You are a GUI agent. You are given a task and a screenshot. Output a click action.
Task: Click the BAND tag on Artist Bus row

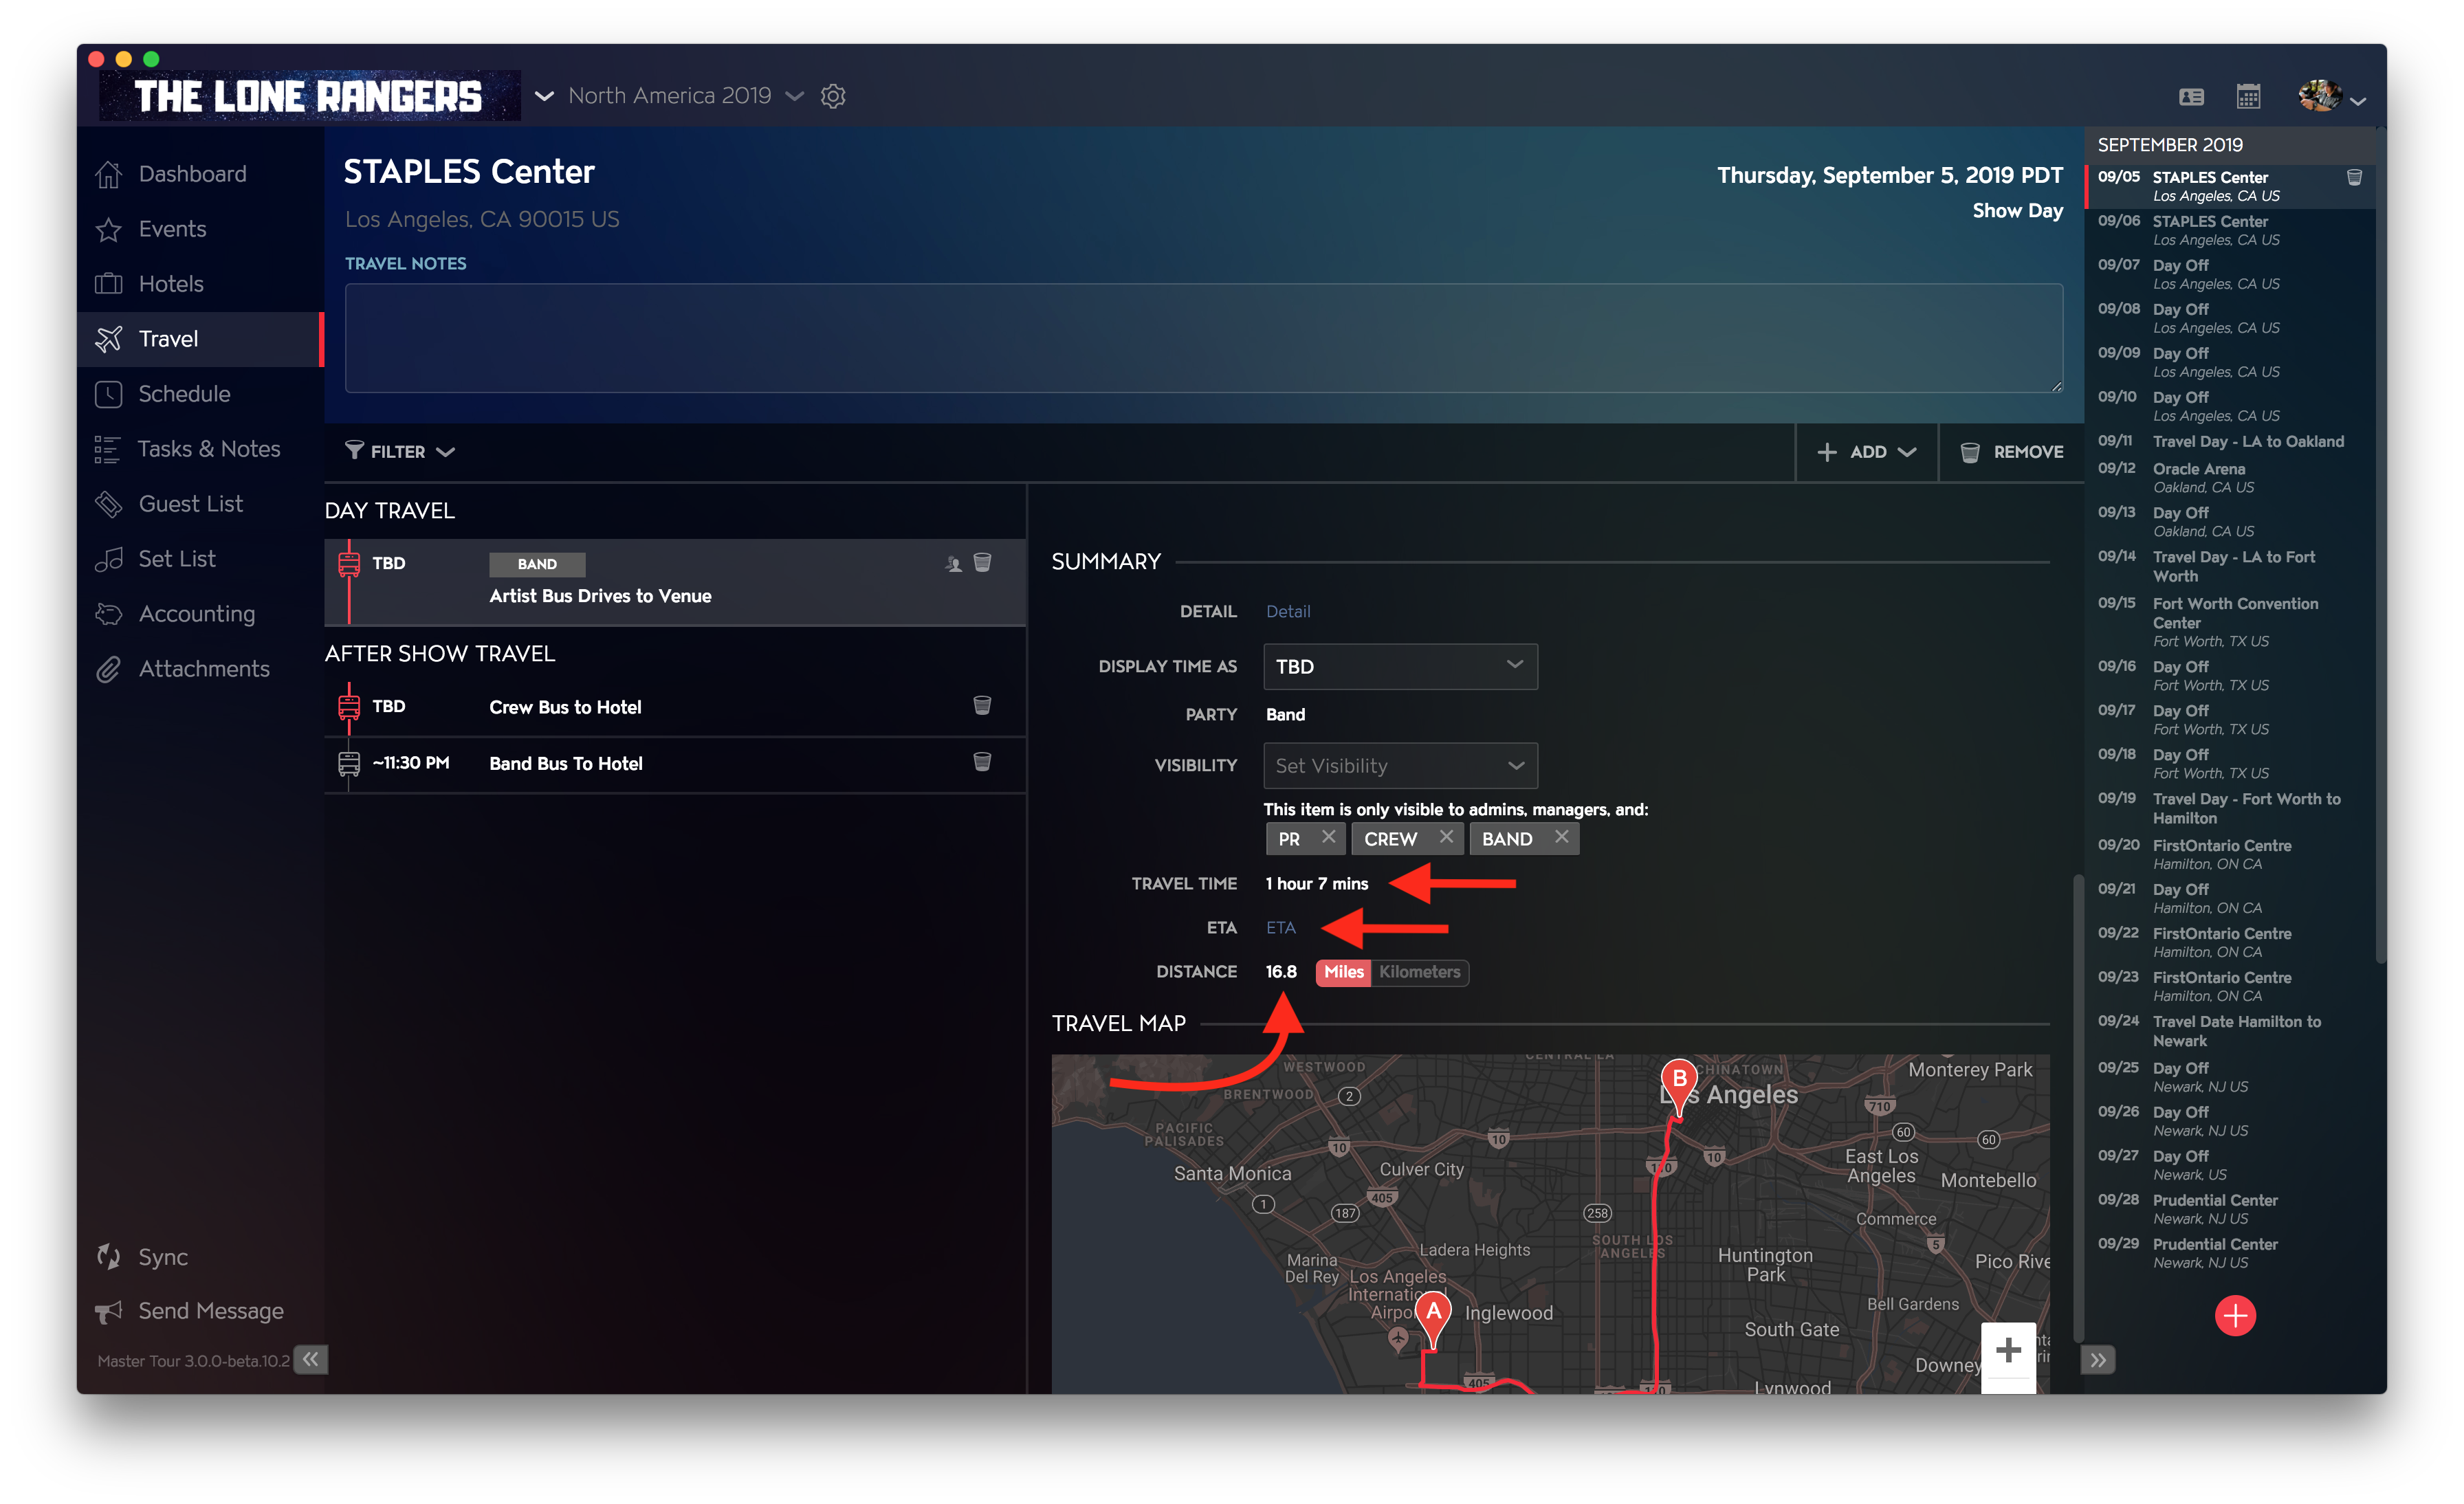coord(537,565)
